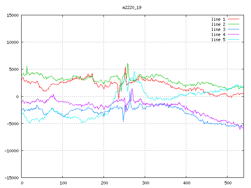
Task: Toggle the 'line 3' legend label
Action: point(218,29)
